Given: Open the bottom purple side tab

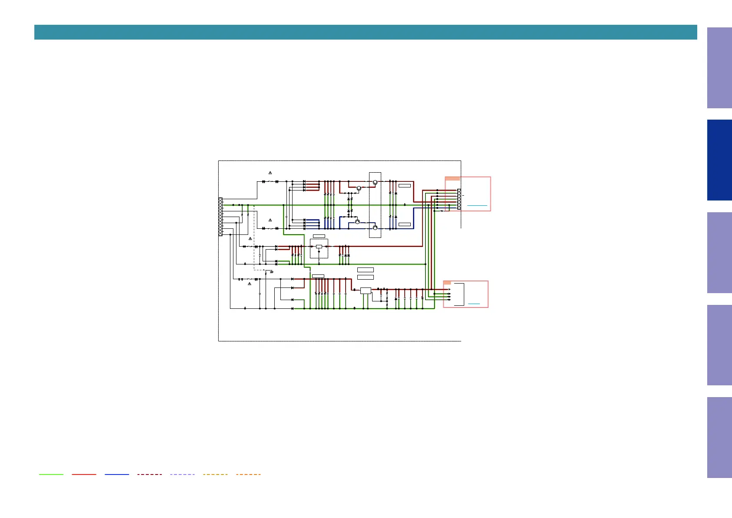Looking at the screenshot, I should [x=719, y=438].
